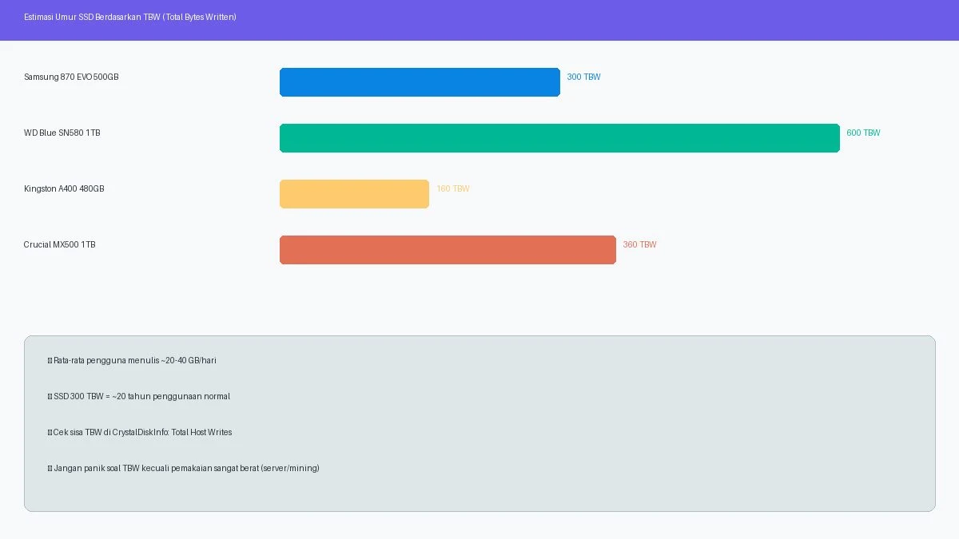Click the '300 TBW' value
The height and width of the screenshot is (539, 959).
584,77
